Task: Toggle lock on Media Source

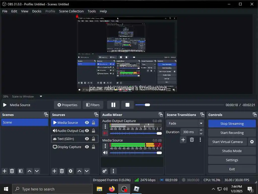Action: click(93, 123)
